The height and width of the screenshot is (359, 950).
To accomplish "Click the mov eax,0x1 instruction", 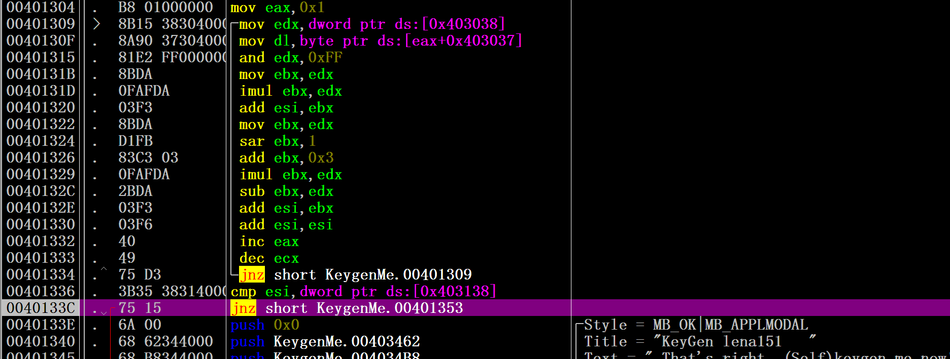I will tap(278, 8).
